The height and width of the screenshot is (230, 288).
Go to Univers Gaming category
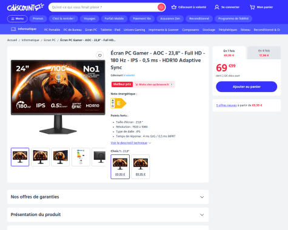(x=134, y=30)
